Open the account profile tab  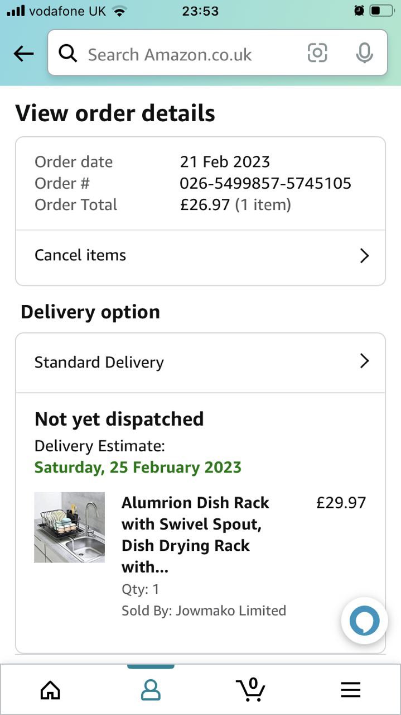pyautogui.click(x=151, y=690)
